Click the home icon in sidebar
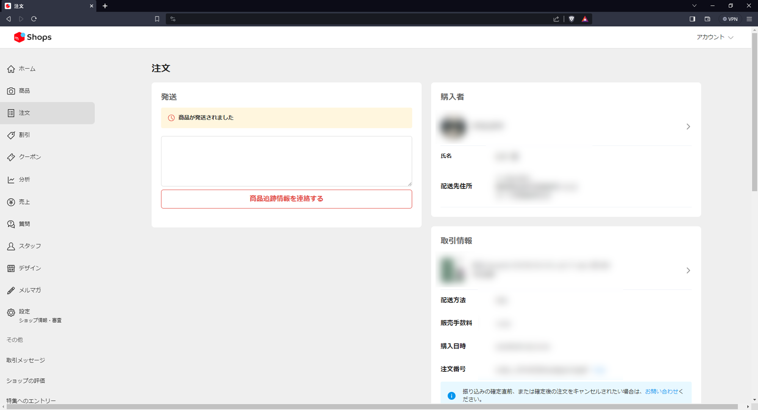The width and height of the screenshot is (758, 410). (11, 69)
